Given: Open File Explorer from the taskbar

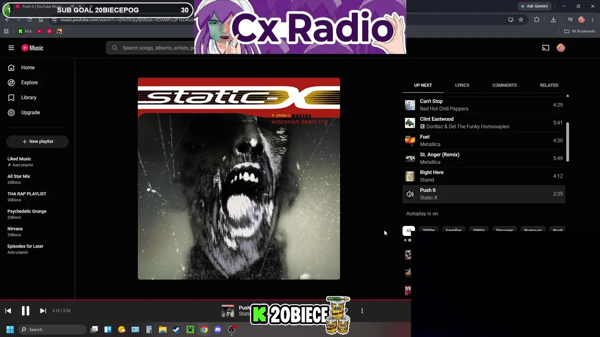Looking at the screenshot, I should tap(163, 330).
